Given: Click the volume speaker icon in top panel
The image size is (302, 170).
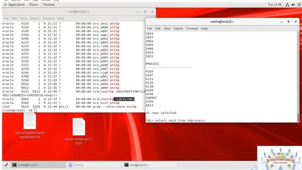Looking at the screenshot, I should pyautogui.click(x=293, y=5).
